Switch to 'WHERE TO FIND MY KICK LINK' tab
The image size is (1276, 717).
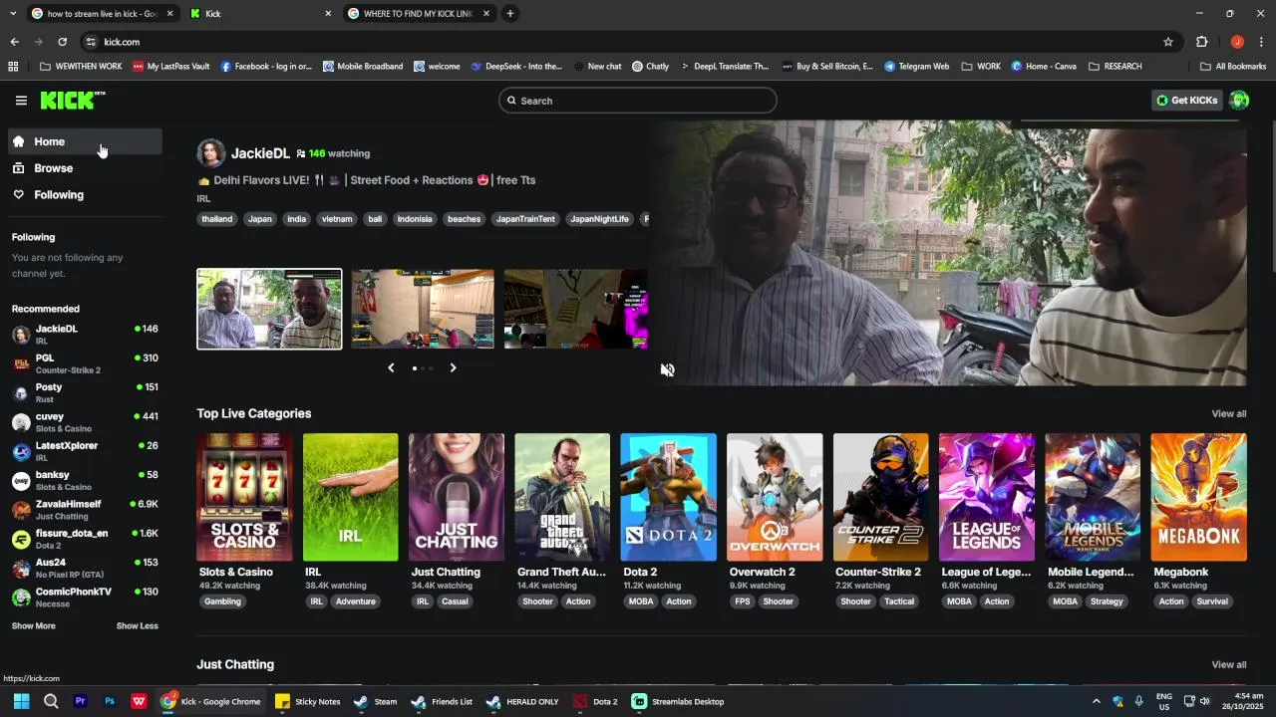click(x=419, y=14)
